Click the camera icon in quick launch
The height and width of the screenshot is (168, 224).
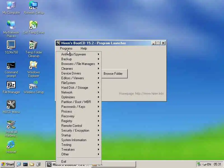pyautogui.click(x=38, y=164)
